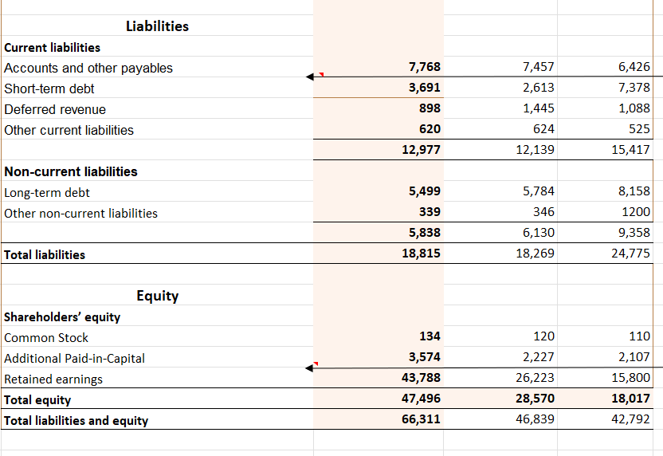Select the total liabilities value 18,269
This screenshot has height=456, width=663.
coord(500,254)
